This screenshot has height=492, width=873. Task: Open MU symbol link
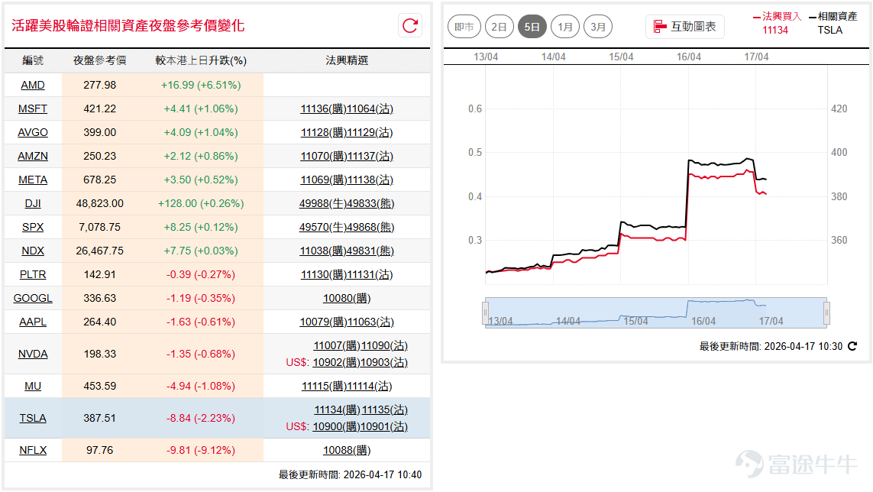pos(33,386)
